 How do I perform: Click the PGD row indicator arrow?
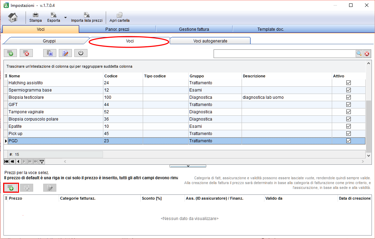[x=6, y=141]
